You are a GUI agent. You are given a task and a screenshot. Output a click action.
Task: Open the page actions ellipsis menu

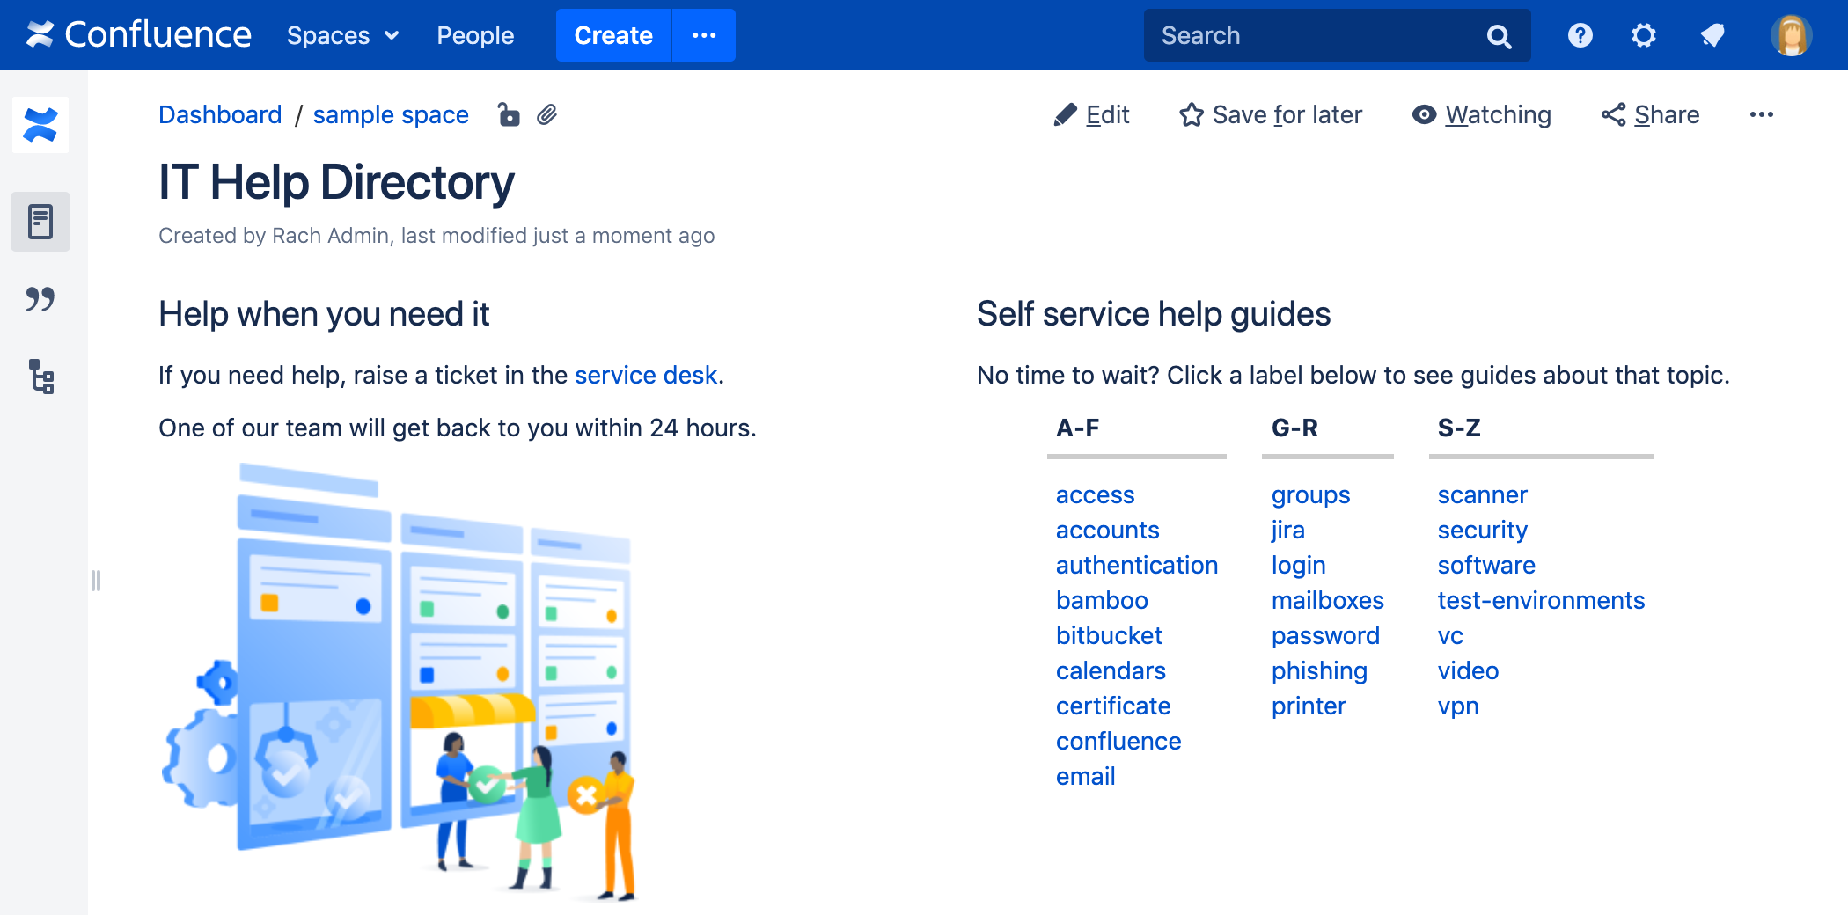(x=1761, y=115)
